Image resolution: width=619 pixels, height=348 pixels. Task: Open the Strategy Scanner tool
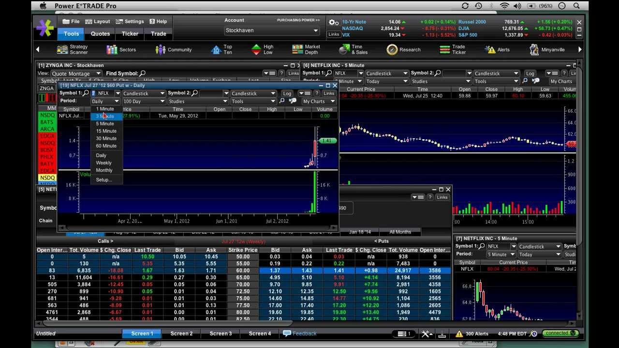73,49
